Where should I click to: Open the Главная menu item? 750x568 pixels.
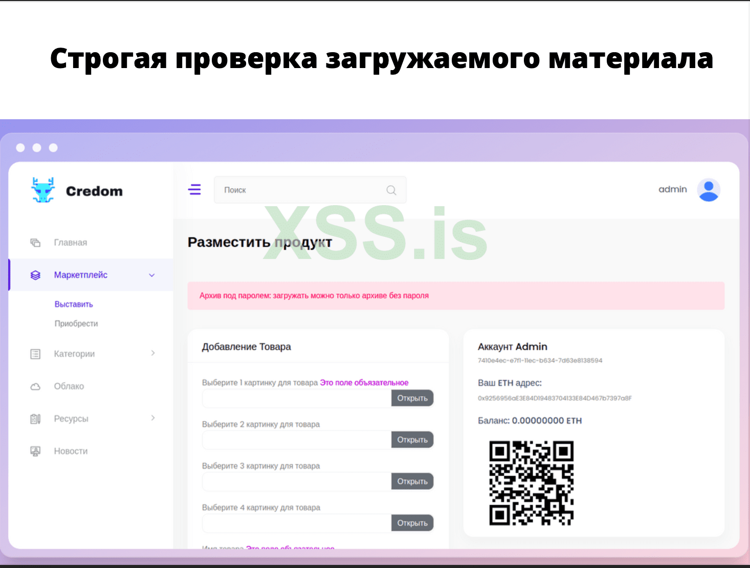tap(71, 242)
